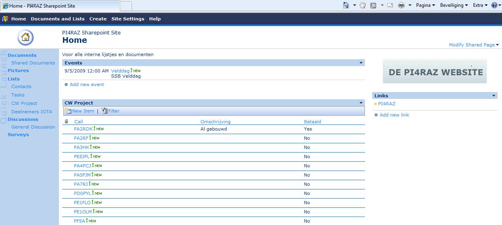Open the PA2RDK list item
Image resolution: width=502 pixels, height=225 pixels.
tap(83, 129)
